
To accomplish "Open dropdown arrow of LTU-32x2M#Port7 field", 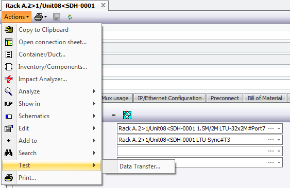I will (x=279, y=128).
